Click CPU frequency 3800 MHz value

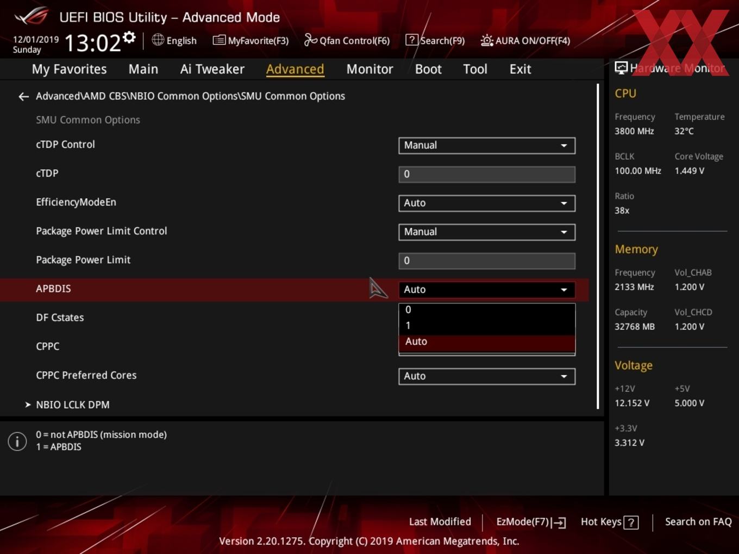tap(634, 131)
